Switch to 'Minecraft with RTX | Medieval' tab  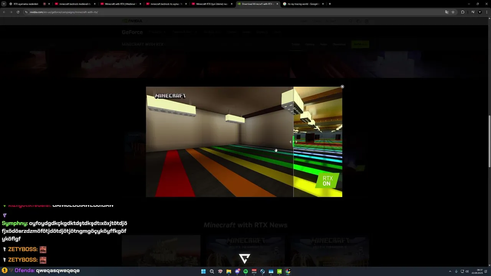point(120,4)
